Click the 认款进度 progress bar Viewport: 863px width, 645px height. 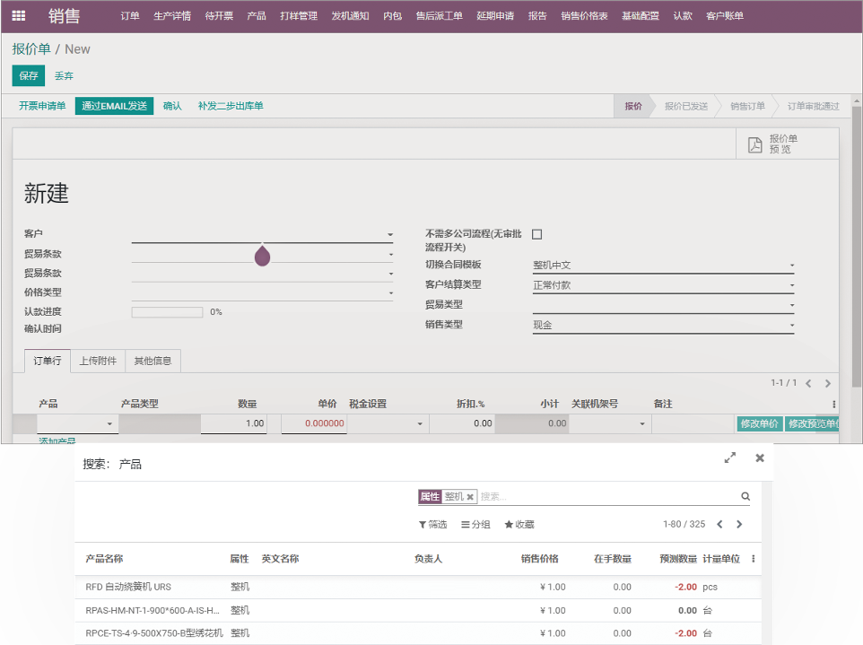click(x=167, y=312)
